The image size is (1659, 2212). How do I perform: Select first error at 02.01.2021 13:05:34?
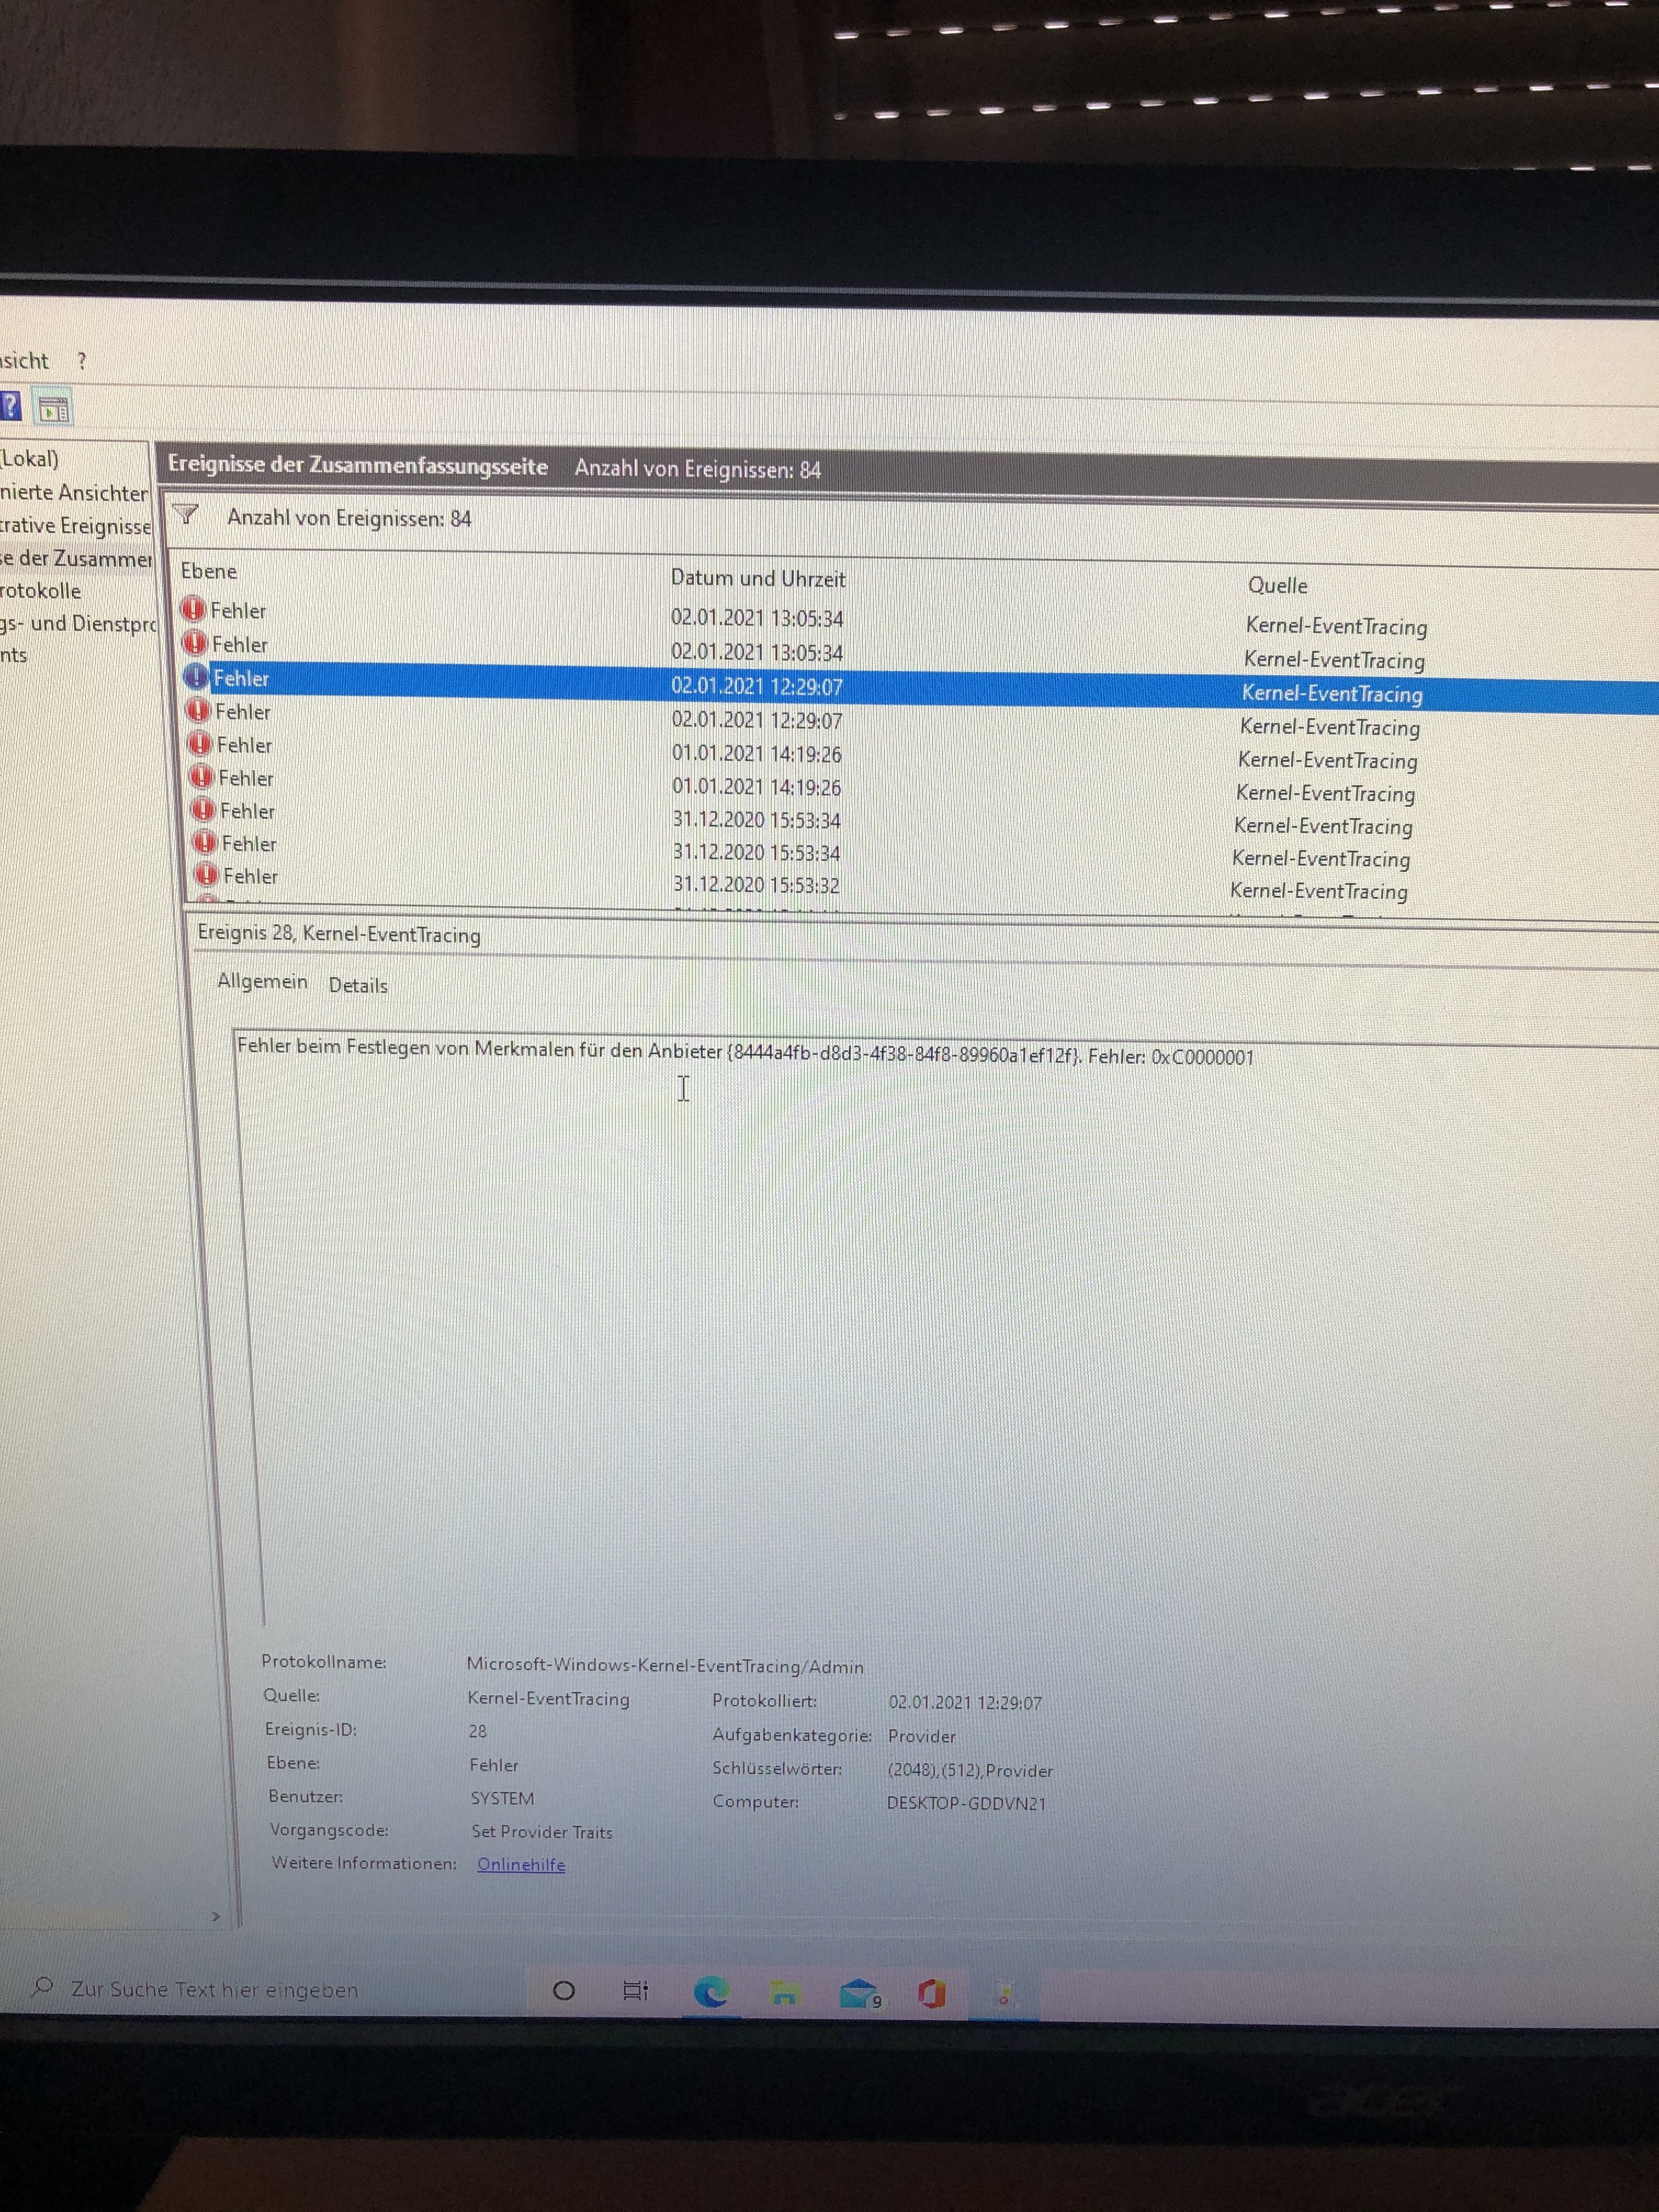click(x=757, y=618)
